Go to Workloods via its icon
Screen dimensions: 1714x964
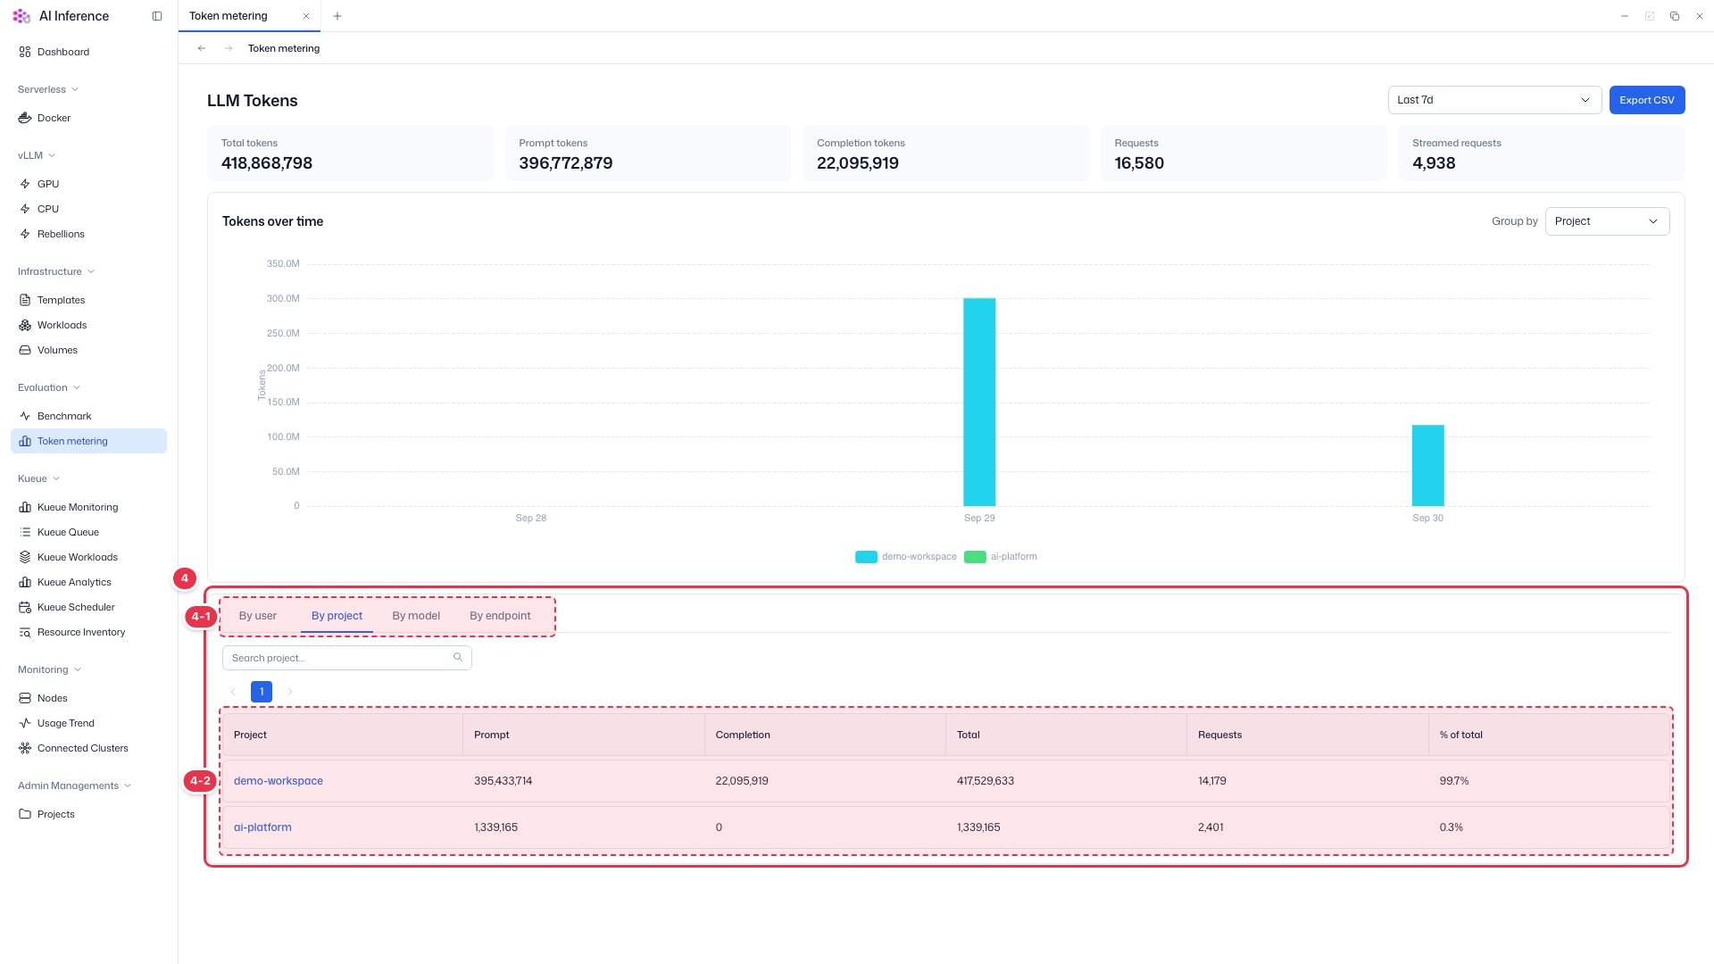[x=25, y=325]
